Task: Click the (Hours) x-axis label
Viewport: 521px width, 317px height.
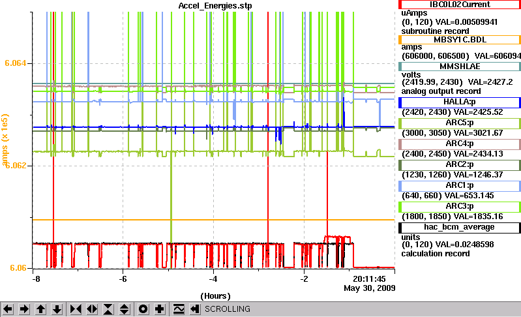Action: click(215, 296)
